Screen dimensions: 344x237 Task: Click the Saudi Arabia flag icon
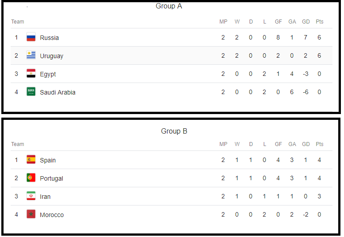31,92
